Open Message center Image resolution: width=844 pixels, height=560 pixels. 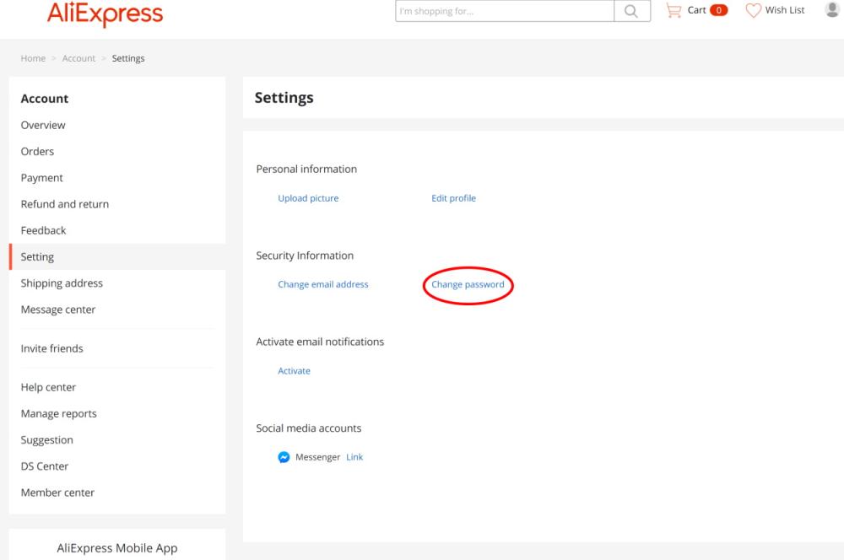click(57, 310)
